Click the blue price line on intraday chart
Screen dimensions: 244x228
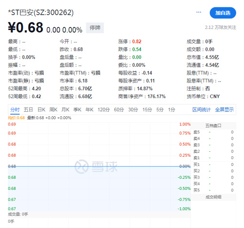pos(99,166)
